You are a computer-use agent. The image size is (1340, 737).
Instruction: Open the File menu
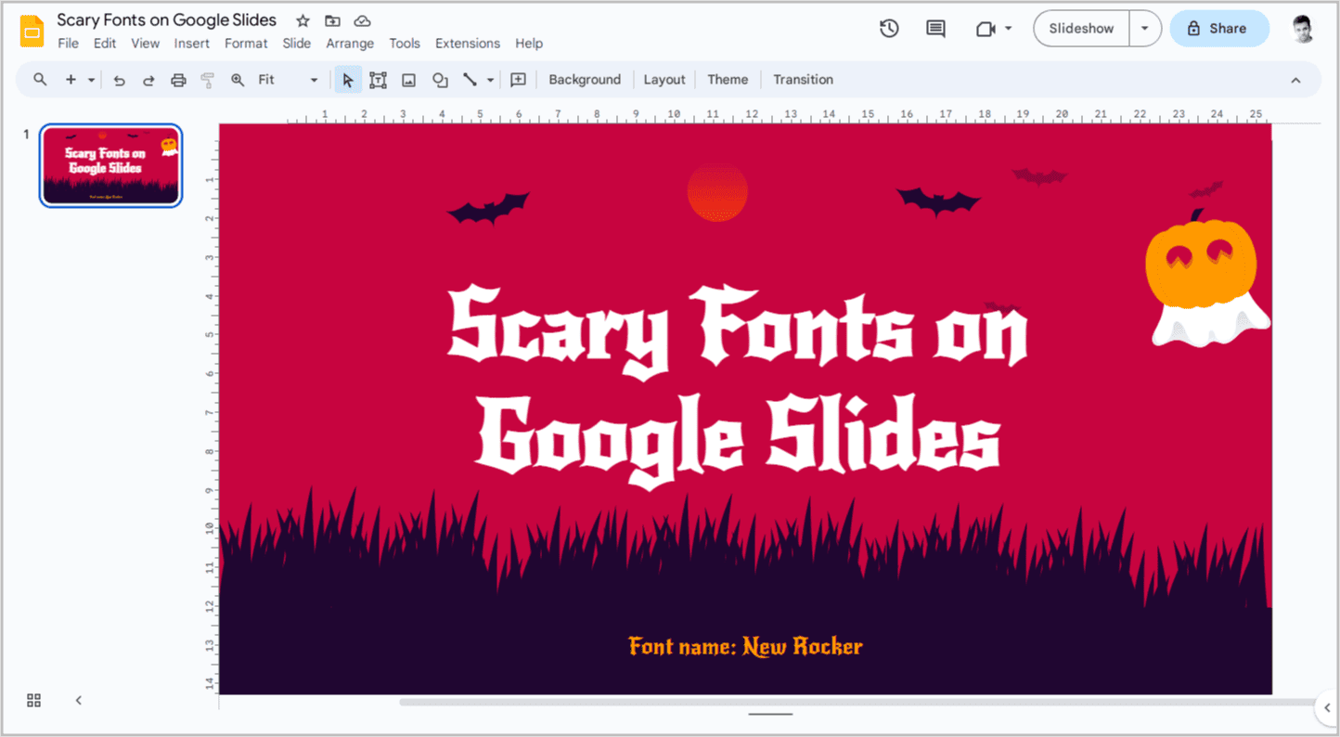point(68,44)
